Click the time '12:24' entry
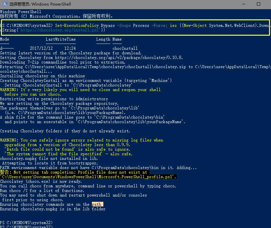Image resolution: width=271 pixels, height=228 pixels. tap(70, 48)
